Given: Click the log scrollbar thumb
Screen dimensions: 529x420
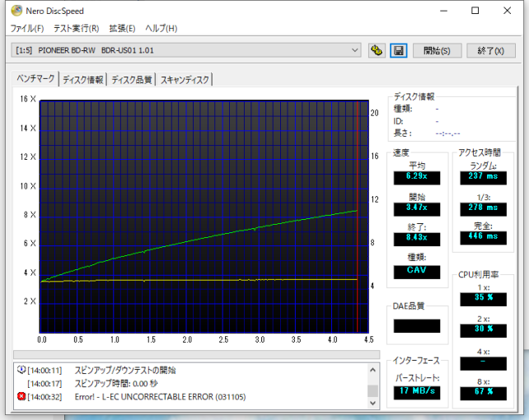Looking at the screenshot, I should (372, 390).
